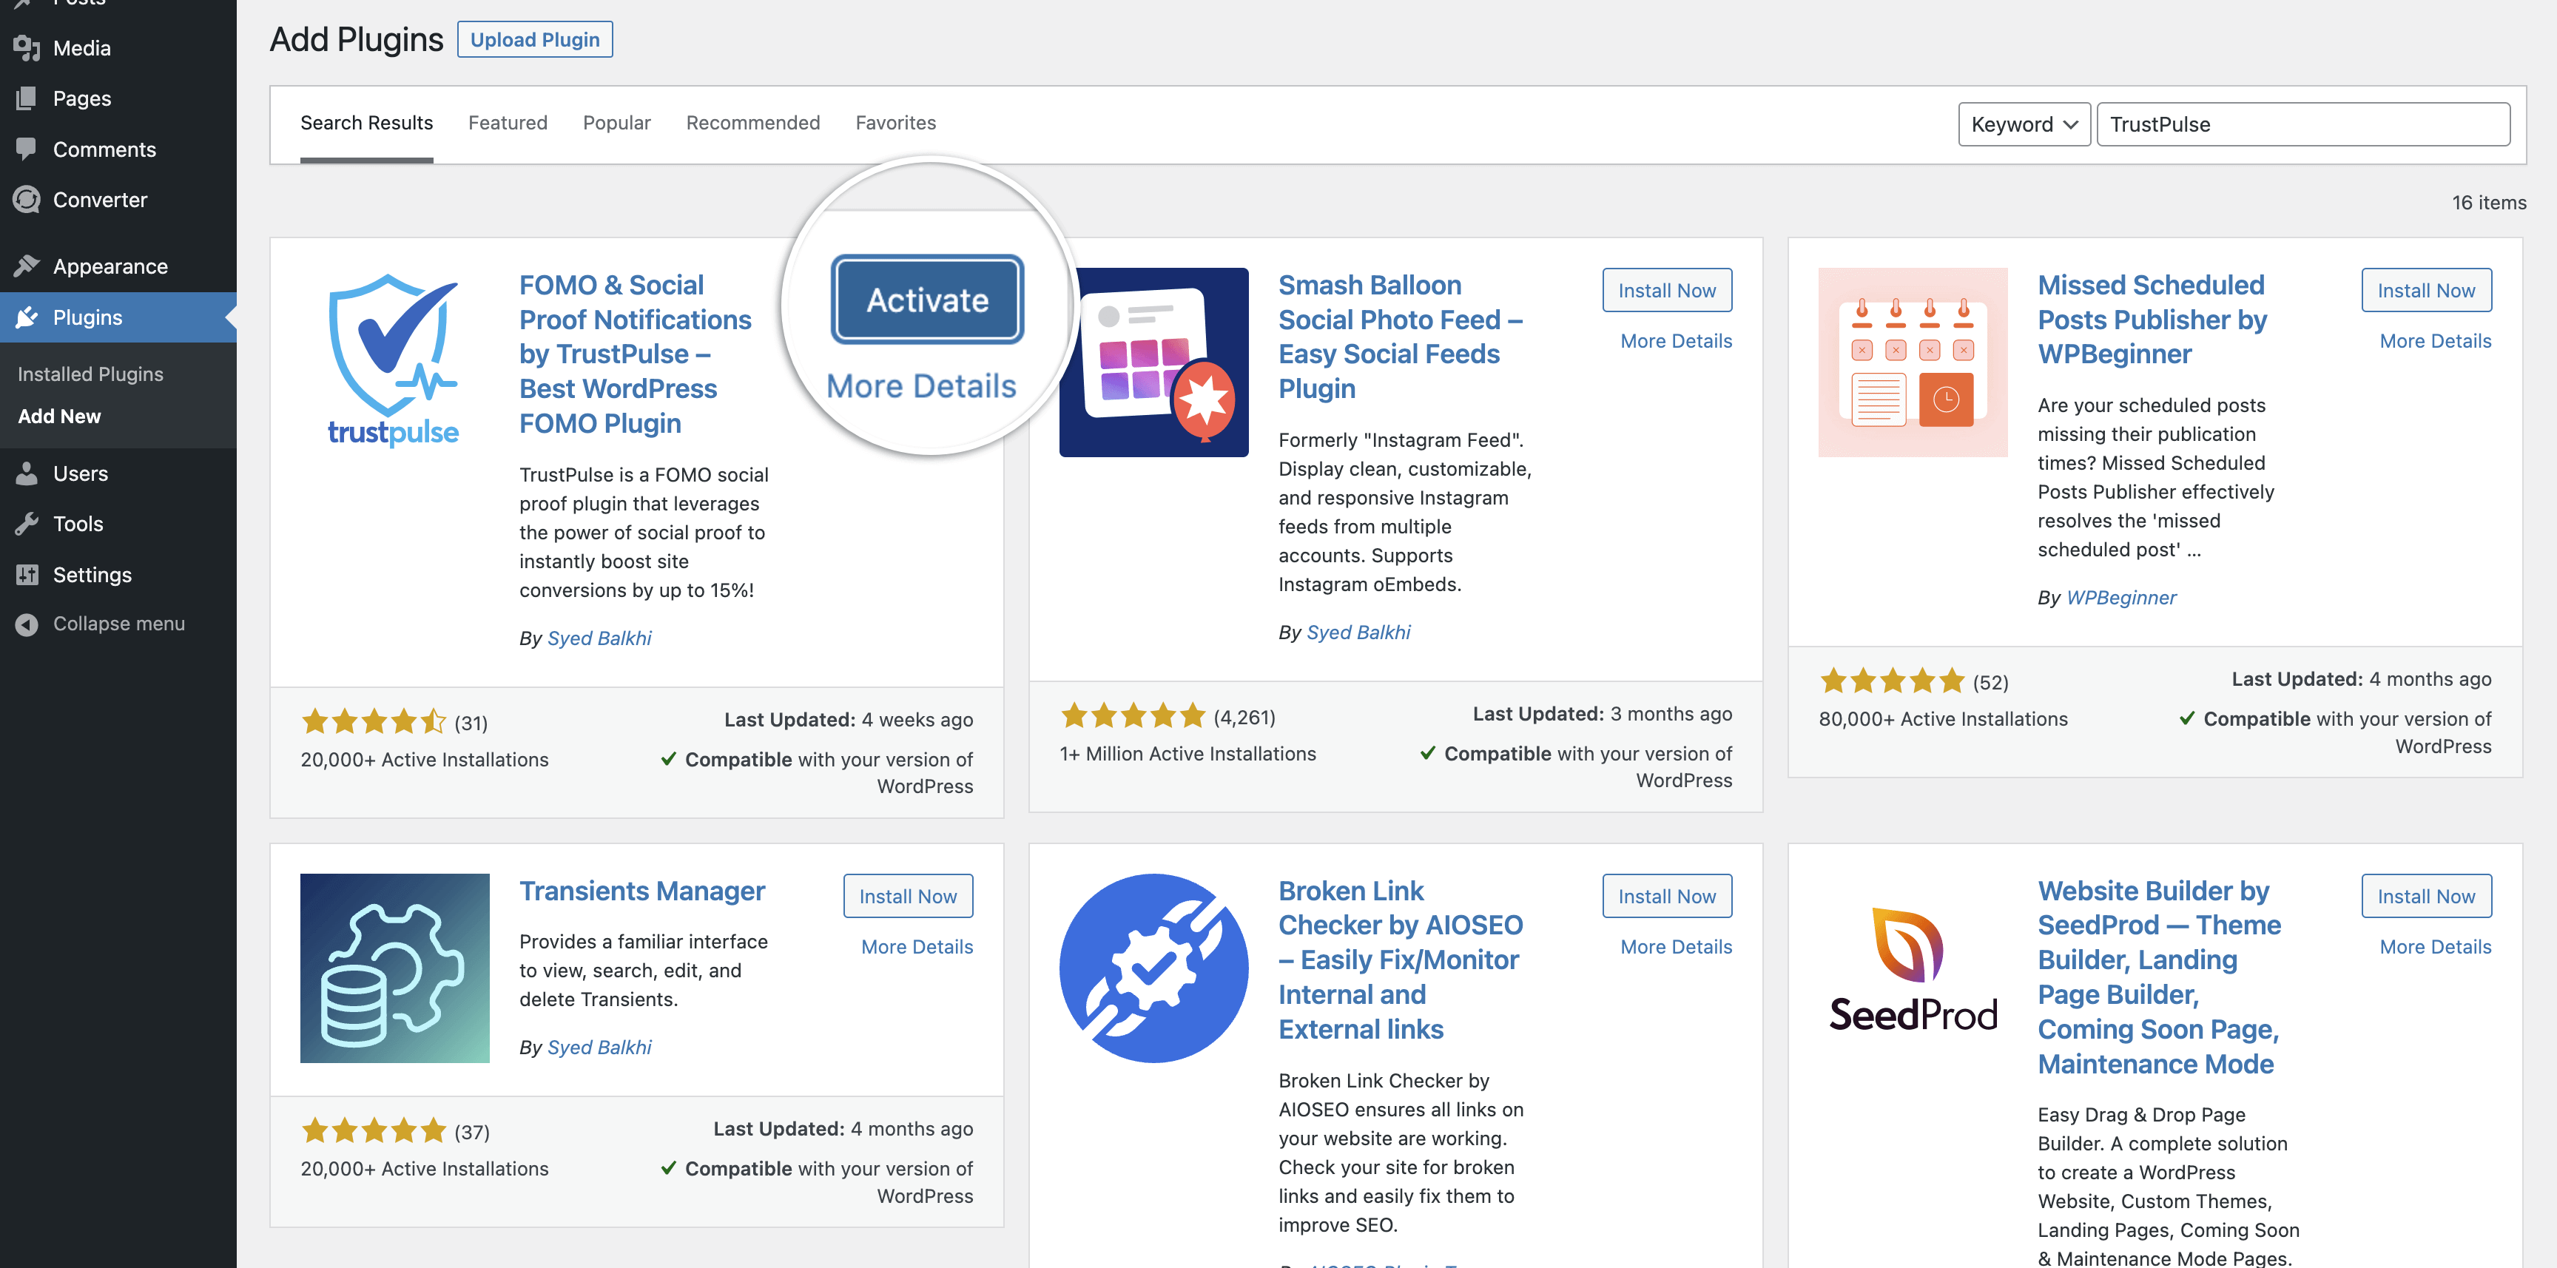Screen dimensions: 2557x1268
Task: Open More Details for Missed Scheduled Posts
Action: click(x=2435, y=340)
